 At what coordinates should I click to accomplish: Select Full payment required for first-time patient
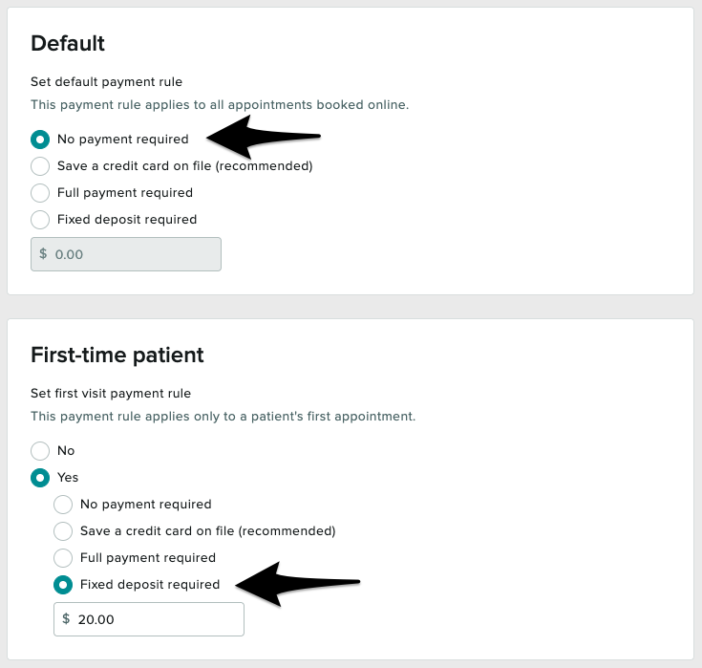point(63,558)
